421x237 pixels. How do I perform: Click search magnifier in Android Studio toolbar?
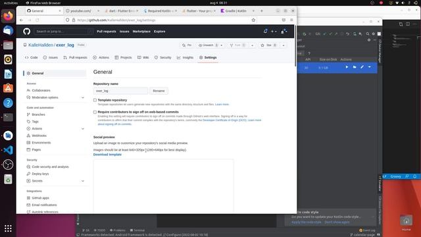point(367,34)
